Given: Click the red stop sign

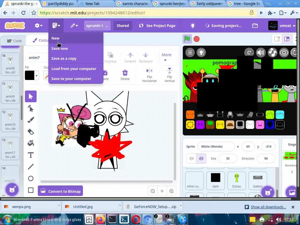Looking at the screenshot, I should click(197, 39).
